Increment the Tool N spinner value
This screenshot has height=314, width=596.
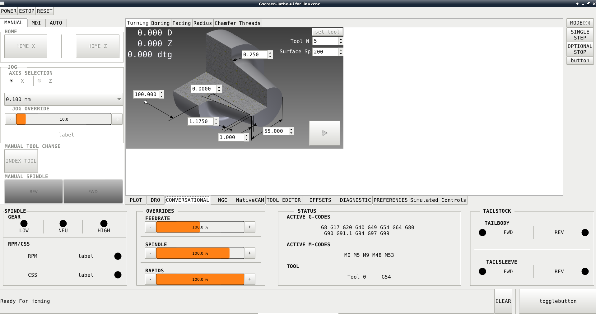point(341,39)
